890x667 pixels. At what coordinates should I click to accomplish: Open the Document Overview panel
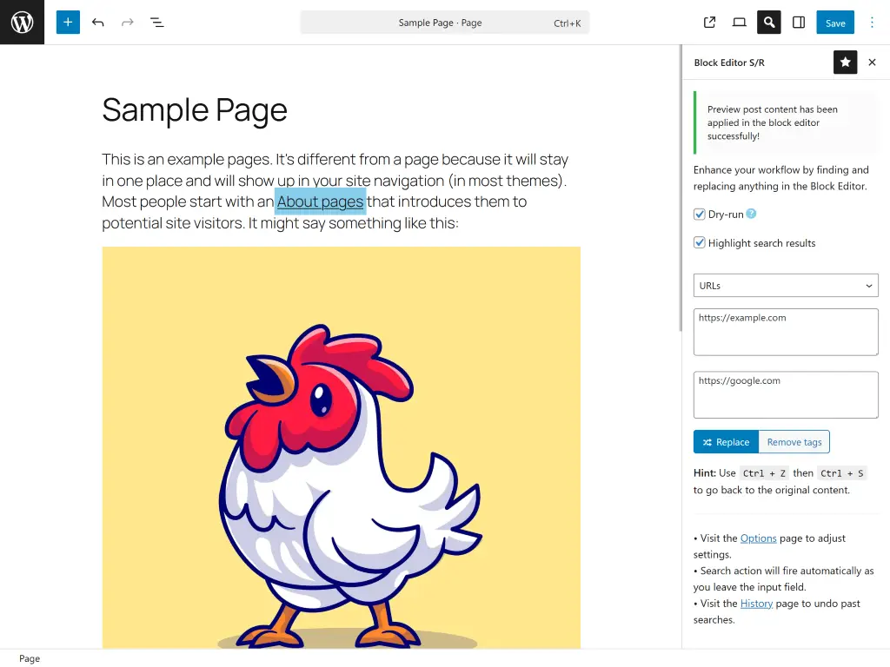click(157, 22)
